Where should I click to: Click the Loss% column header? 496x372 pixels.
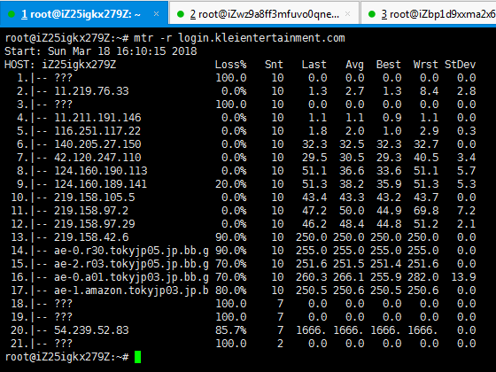coord(230,64)
